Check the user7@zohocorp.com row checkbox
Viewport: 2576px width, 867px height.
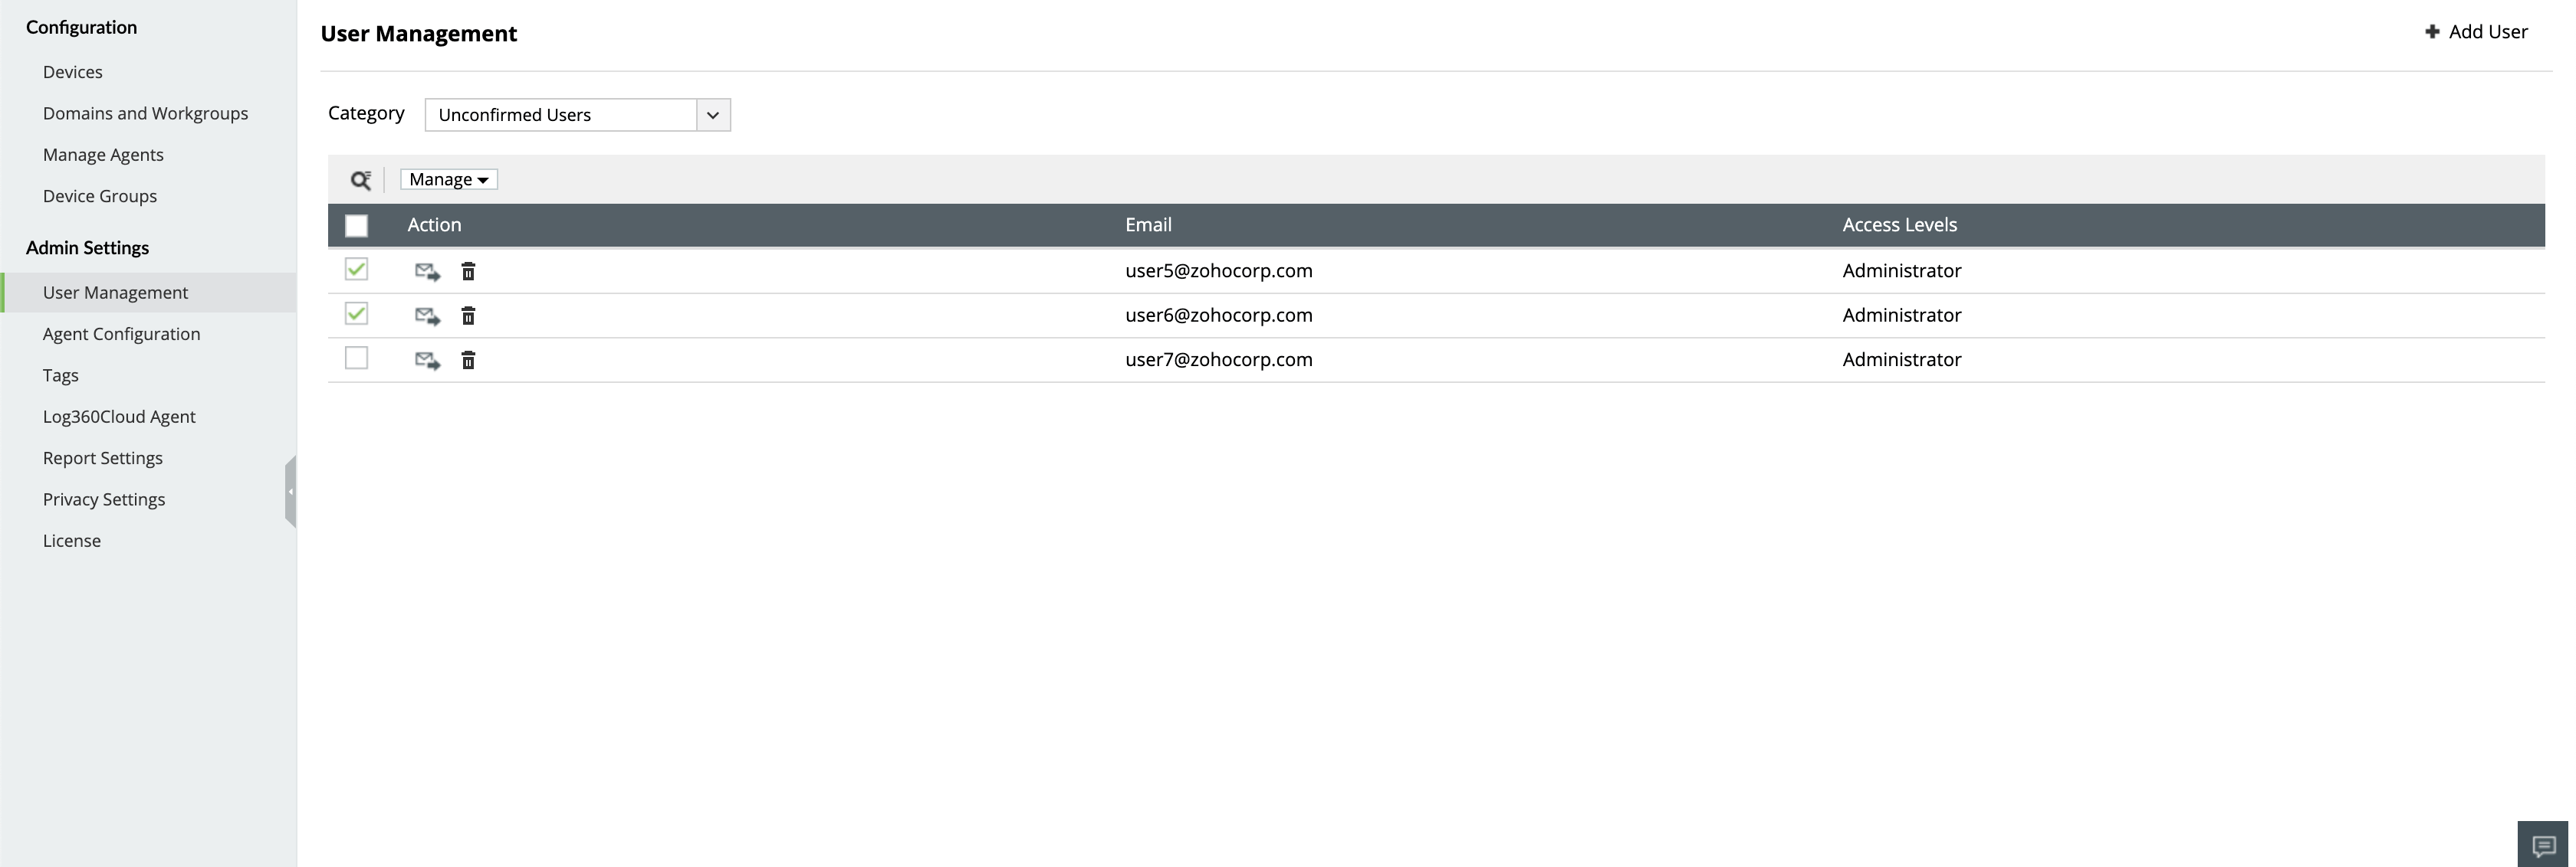click(x=356, y=358)
